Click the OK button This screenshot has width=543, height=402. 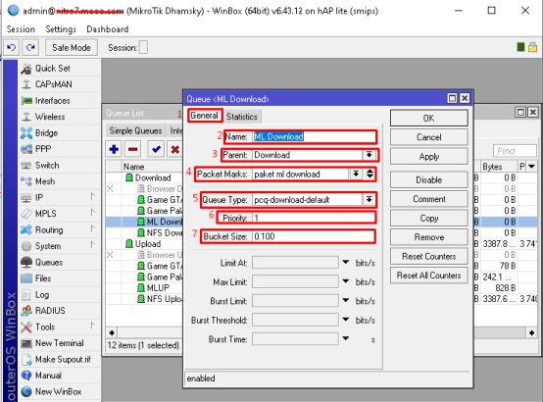coord(428,119)
